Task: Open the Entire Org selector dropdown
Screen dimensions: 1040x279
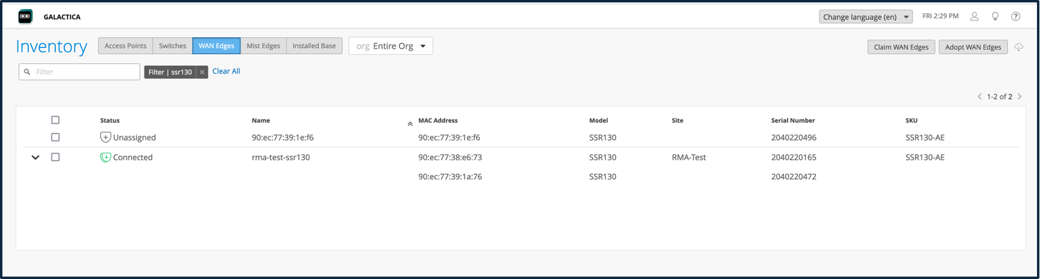Action: point(390,46)
